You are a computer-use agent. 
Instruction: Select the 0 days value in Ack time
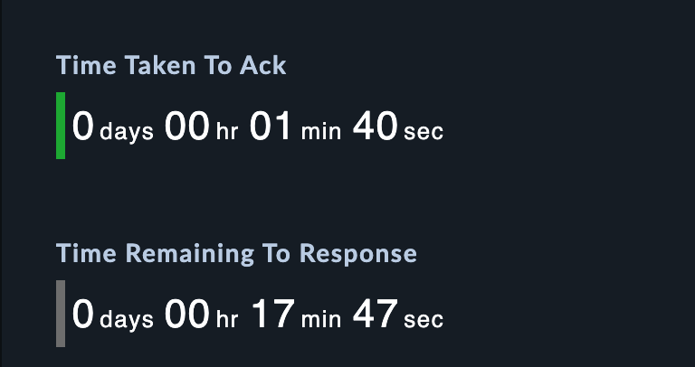(83, 127)
